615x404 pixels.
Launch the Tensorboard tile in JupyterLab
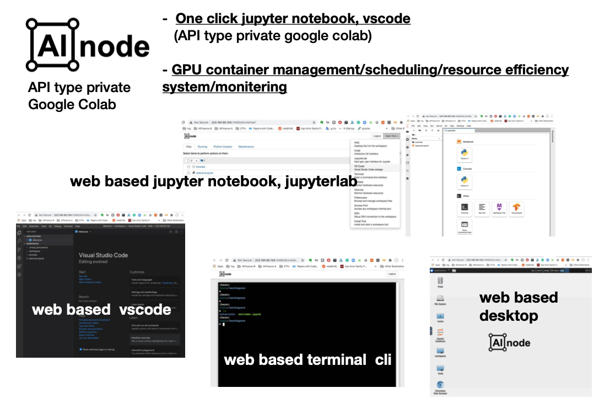pos(517,207)
